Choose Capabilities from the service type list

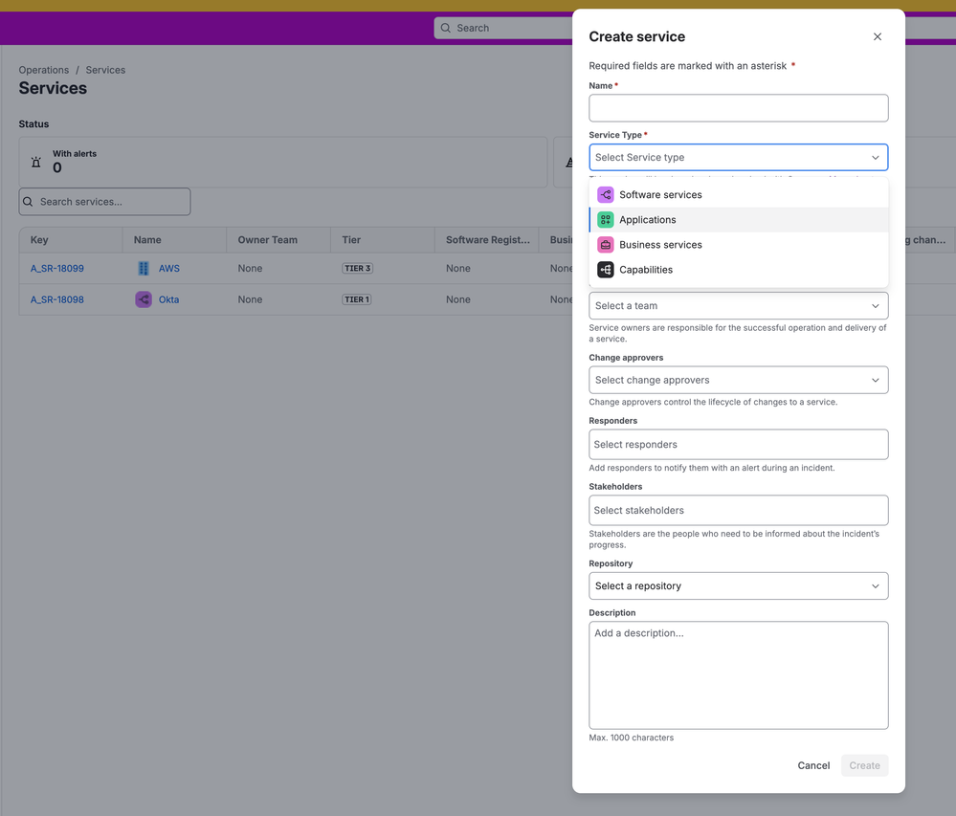tap(738, 270)
